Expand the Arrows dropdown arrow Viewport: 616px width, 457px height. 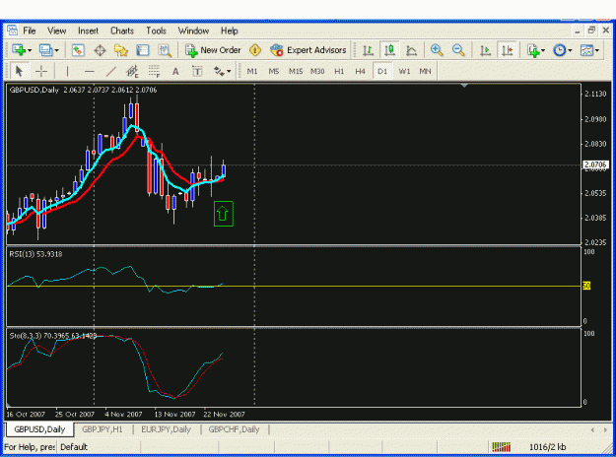(x=229, y=72)
